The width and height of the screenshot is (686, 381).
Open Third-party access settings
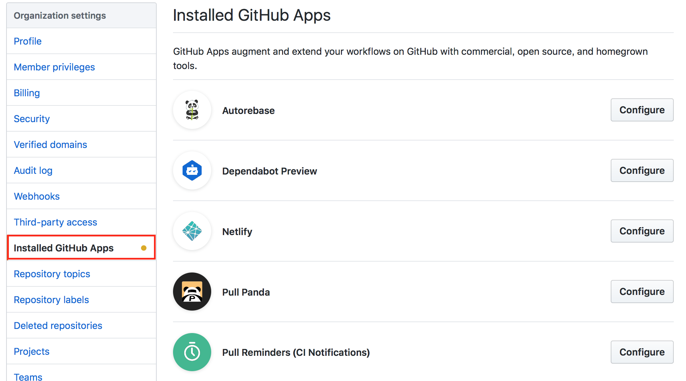point(55,222)
